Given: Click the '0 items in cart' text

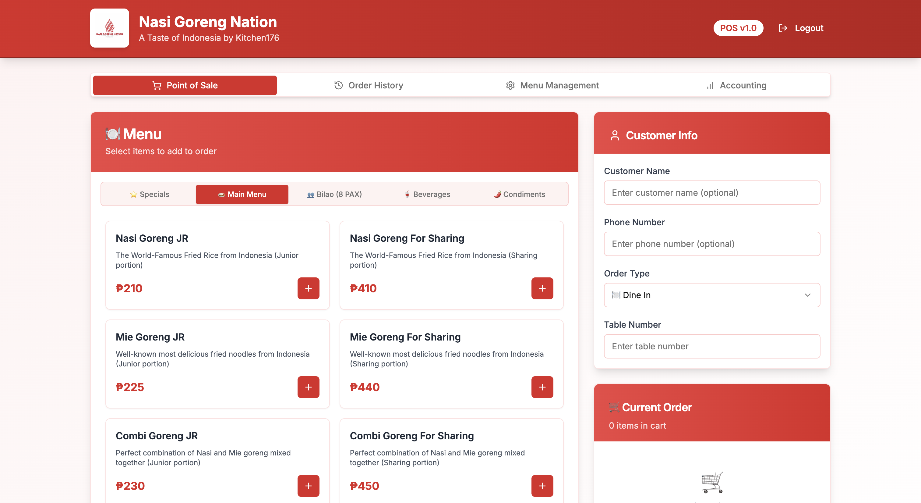Looking at the screenshot, I should (637, 425).
